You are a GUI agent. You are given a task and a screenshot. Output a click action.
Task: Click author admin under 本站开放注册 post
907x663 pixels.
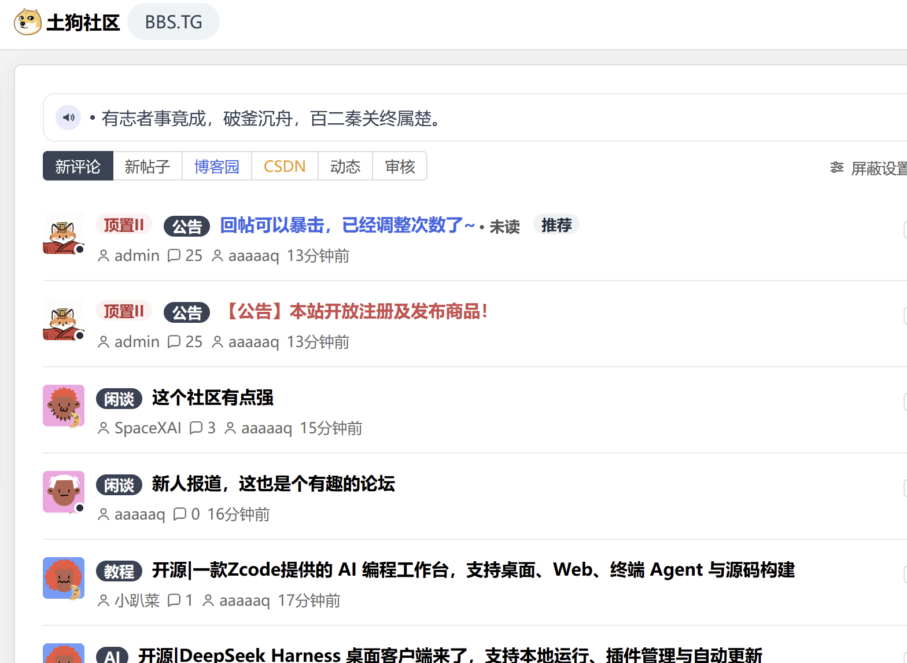[x=137, y=341]
